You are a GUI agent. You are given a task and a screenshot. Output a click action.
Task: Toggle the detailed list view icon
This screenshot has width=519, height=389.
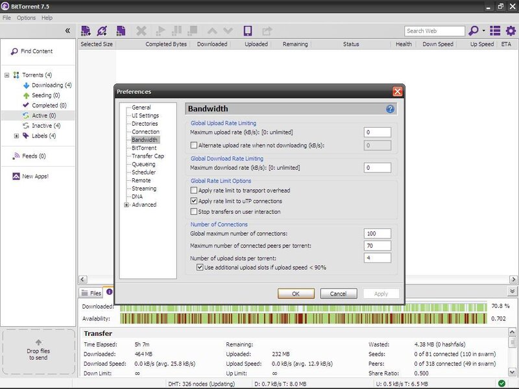click(x=495, y=30)
